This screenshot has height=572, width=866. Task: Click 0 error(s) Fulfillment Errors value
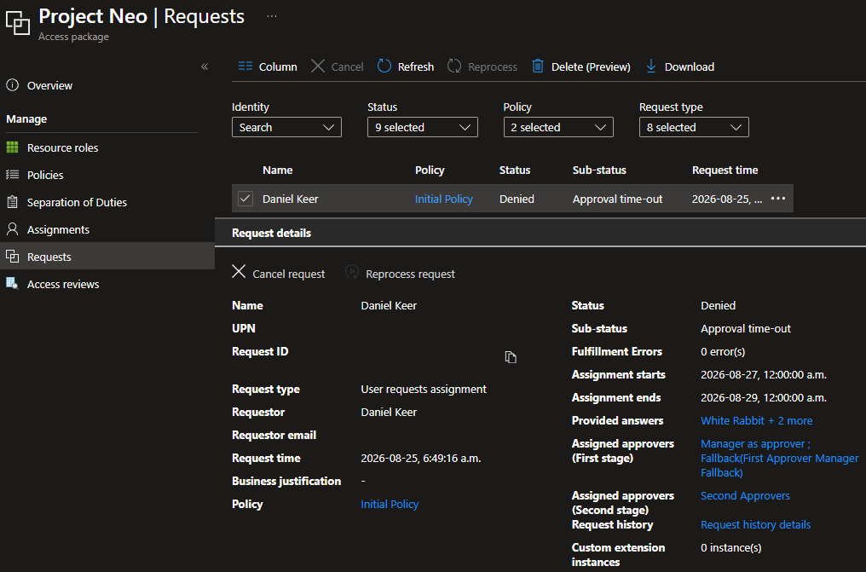pos(723,352)
